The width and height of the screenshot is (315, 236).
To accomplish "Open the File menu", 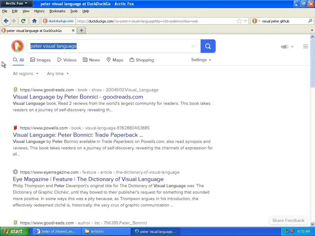I will pos(5,11).
